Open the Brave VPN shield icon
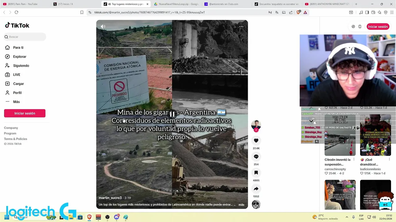The image size is (396, 222). [385, 12]
